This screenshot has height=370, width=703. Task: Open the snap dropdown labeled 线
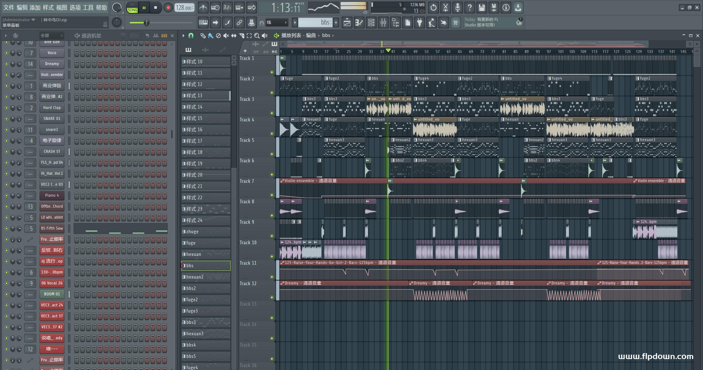click(x=276, y=23)
